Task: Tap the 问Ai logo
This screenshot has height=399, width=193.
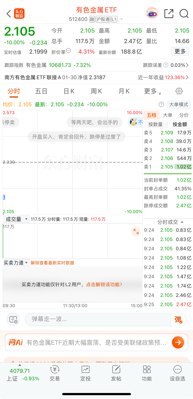Action: pyautogui.click(x=16, y=342)
